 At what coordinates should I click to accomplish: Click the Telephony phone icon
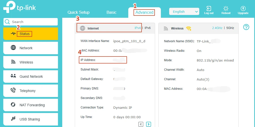click(x=13, y=90)
